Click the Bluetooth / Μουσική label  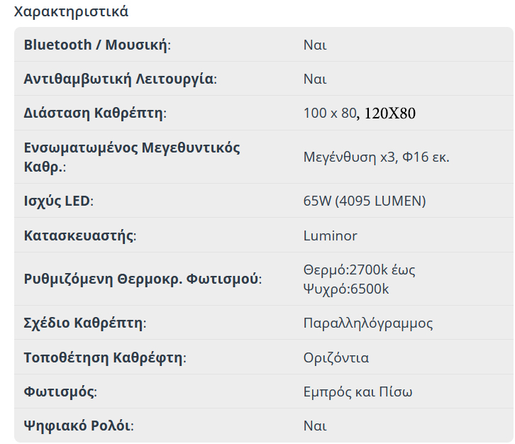[97, 45]
